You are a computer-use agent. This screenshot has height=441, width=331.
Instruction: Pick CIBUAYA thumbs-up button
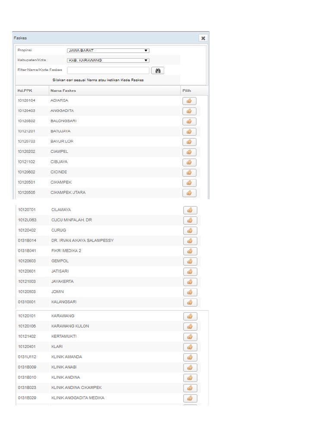(x=189, y=162)
